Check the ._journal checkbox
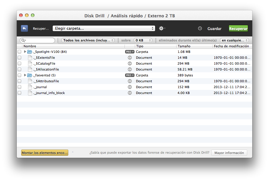This screenshot has height=181, width=269. [19, 87]
